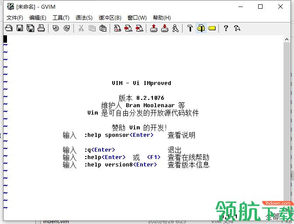Click the Save file floppy icon
The image size is (294, 224).
tap(20, 28)
